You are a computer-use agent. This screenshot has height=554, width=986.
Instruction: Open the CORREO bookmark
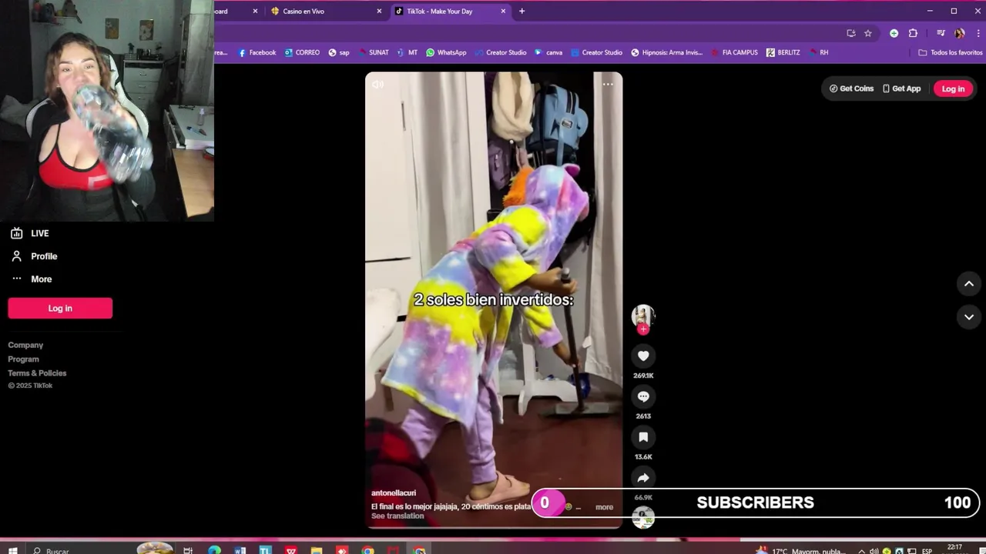302,52
